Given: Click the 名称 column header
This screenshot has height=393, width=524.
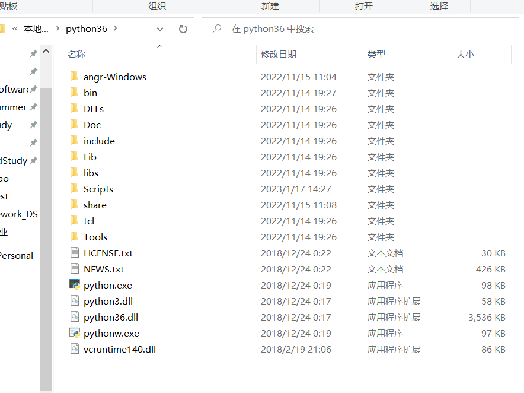Looking at the screenshot, I should coord(76,54).
